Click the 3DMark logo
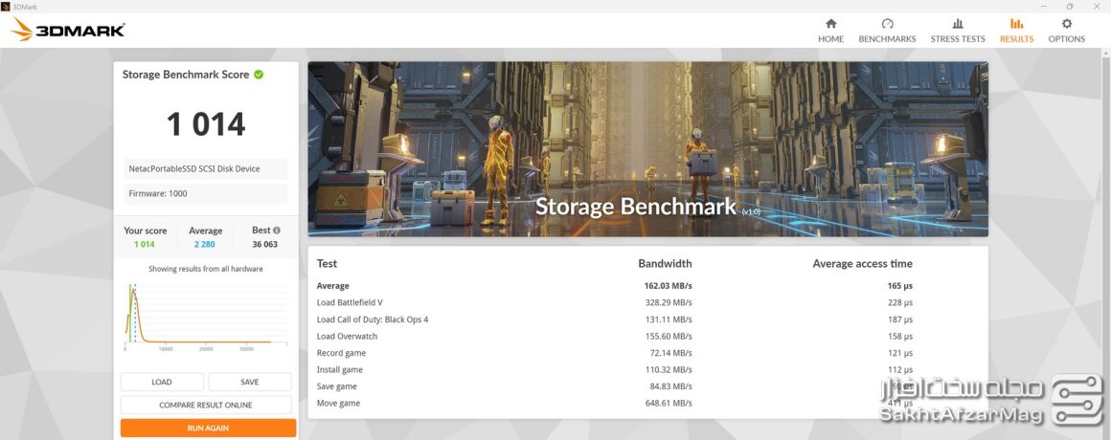The height and width of the screenshot is (440, 1111). [x=68, y=31]
